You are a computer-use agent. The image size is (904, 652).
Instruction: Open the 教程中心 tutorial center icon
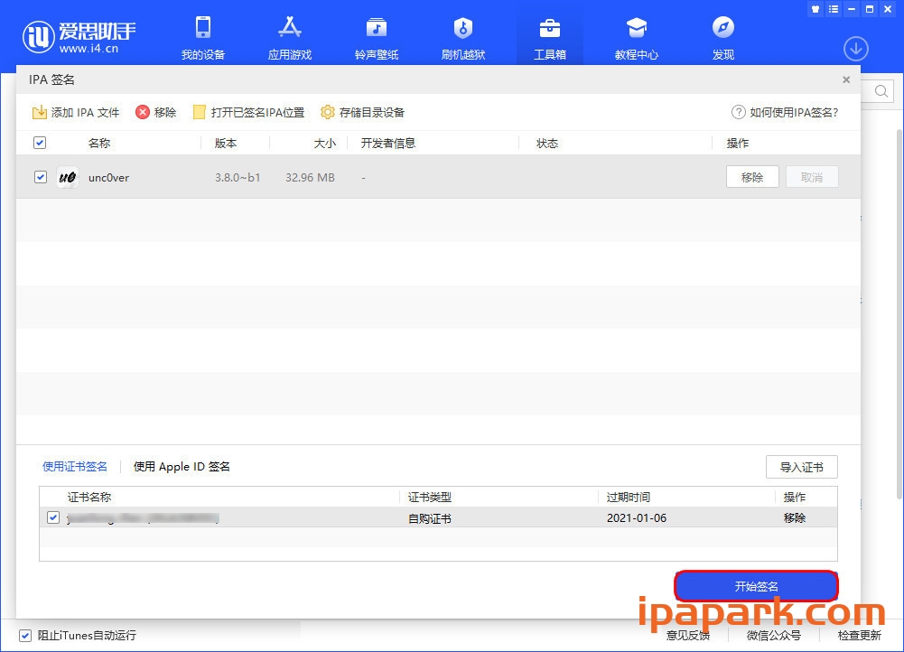tap(636, 34)
